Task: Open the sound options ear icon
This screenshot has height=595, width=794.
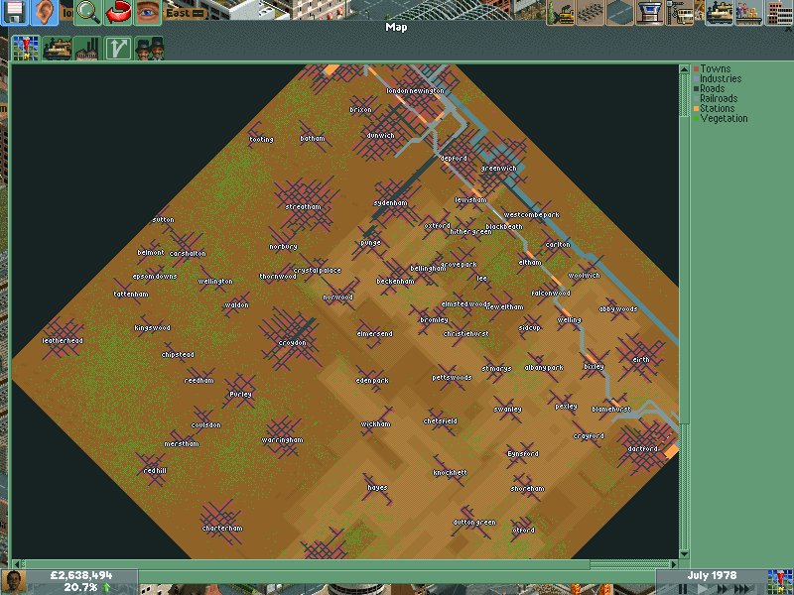Action: pos(45,12)
